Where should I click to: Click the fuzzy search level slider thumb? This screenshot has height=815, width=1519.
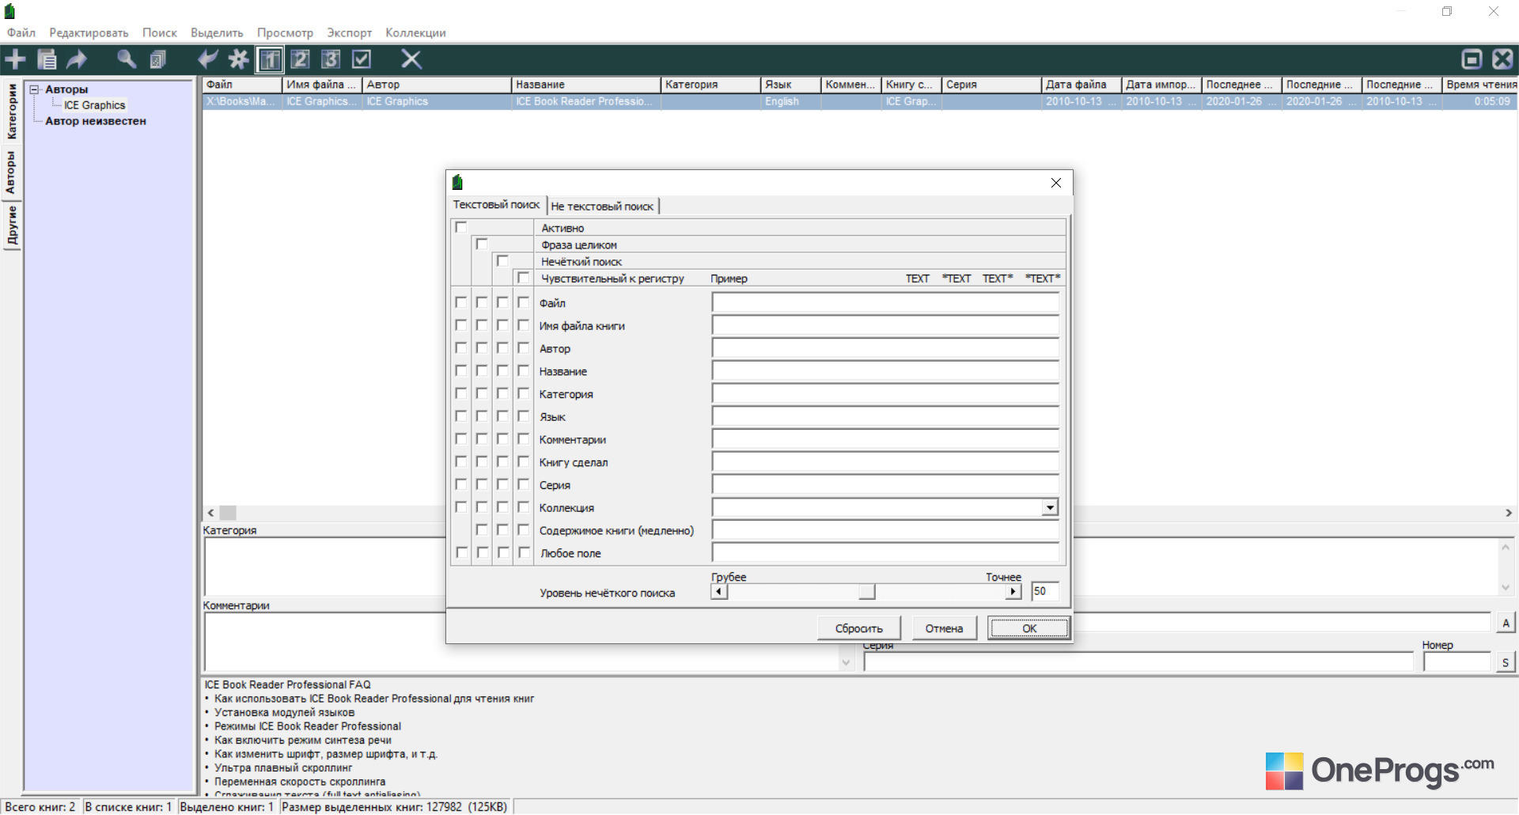pyautogui.click(x=867, y=592)
